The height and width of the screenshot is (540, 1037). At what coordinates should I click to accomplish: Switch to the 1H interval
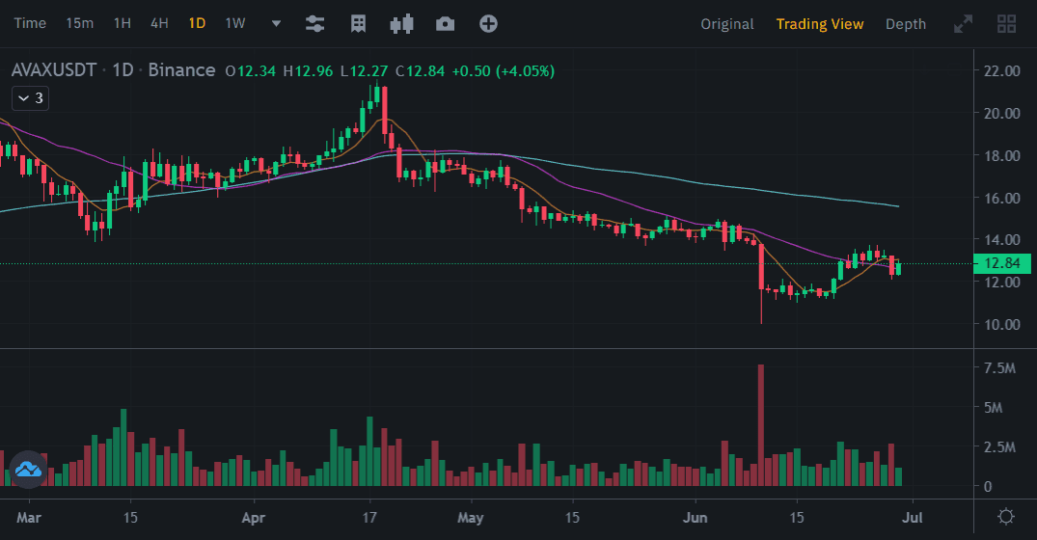(123, 23)
